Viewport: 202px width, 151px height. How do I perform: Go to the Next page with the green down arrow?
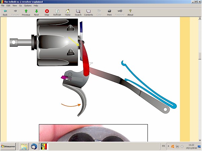coord(36,12)
